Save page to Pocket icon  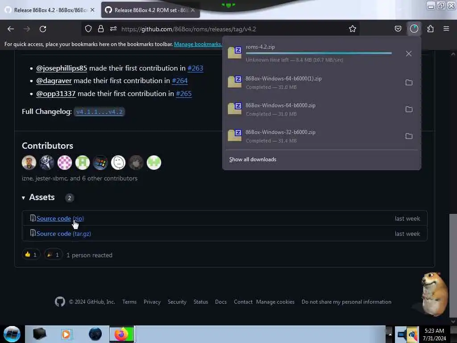[x=398, y=29]
